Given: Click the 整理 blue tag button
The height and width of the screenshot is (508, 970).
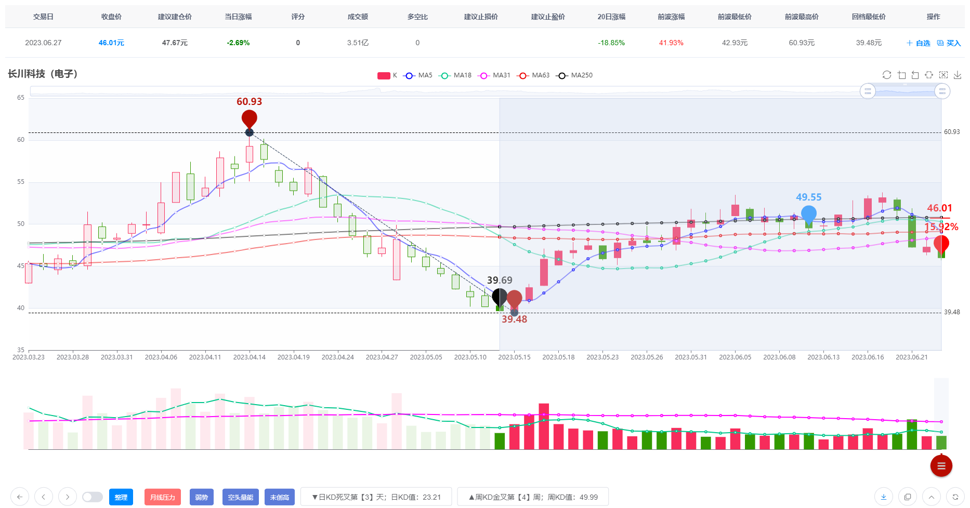Looking at the screenshot, I should pos(121,497).
